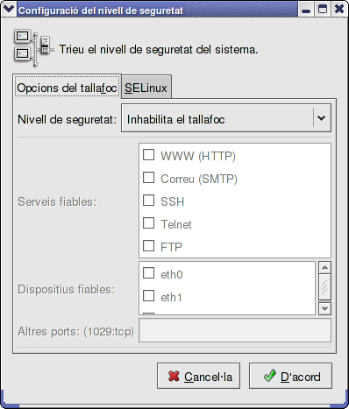Click the device list scrollbar down arrow
The width and height of the screenshot is (349, 409).
click(x=324, y=308)
